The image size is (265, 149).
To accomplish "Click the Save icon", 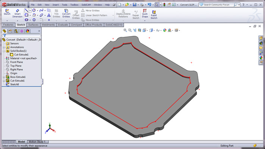I will (134, 5).
